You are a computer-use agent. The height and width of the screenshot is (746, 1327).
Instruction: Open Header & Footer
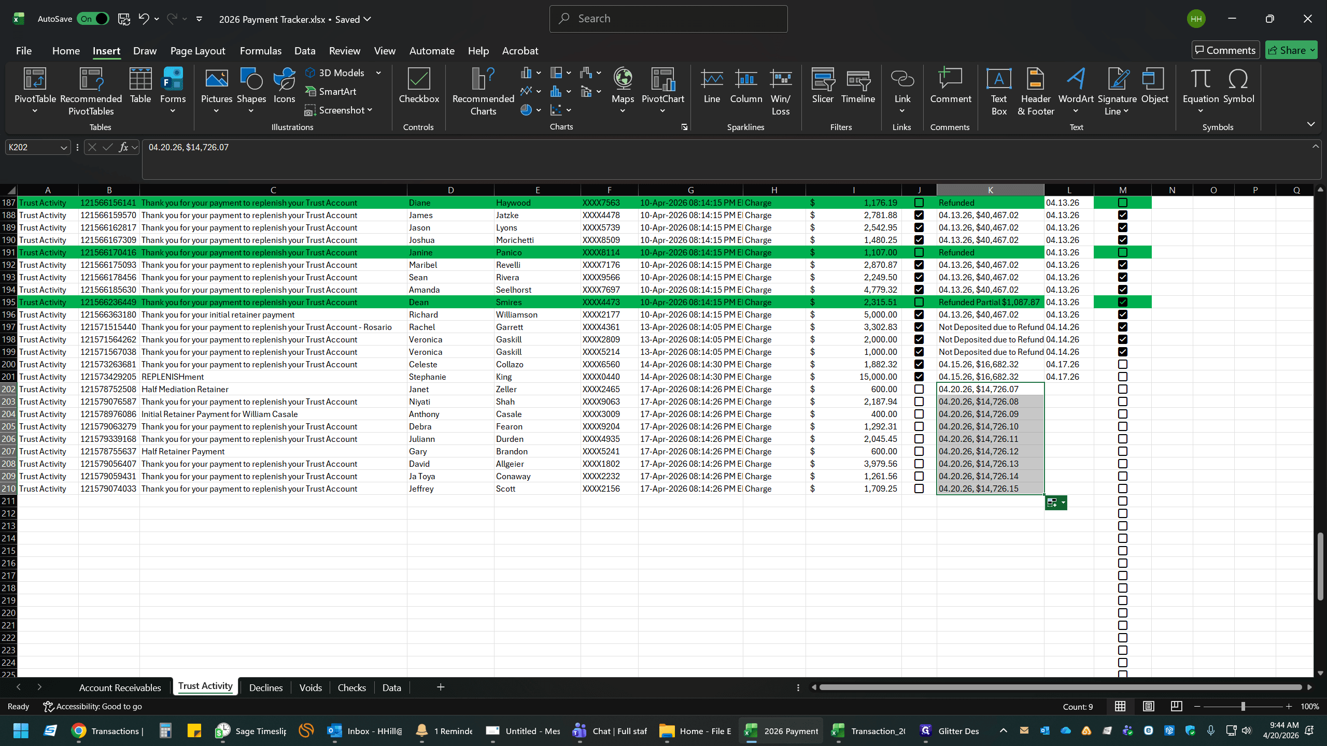pos(1036,91)
